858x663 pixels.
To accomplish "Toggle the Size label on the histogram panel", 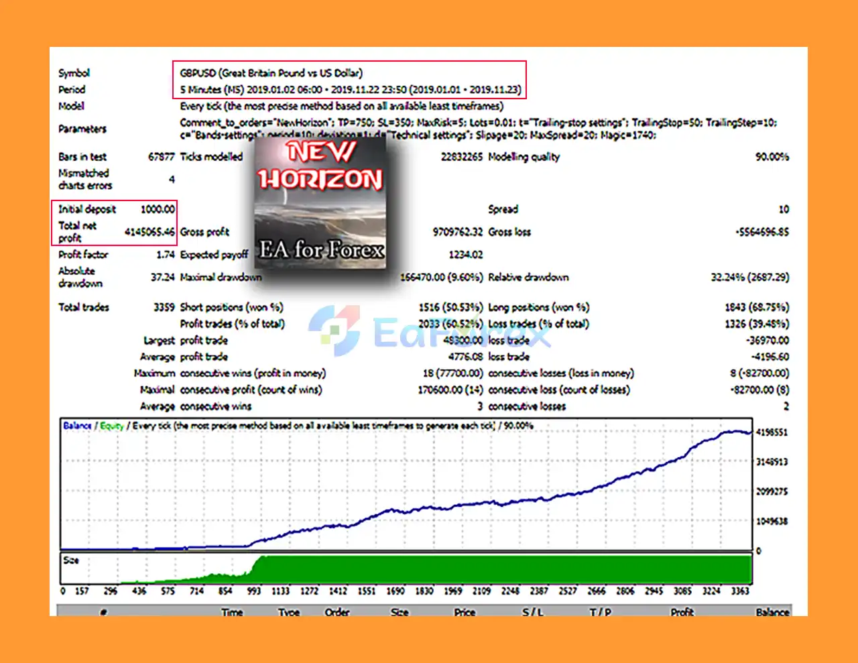I will 72,560.
